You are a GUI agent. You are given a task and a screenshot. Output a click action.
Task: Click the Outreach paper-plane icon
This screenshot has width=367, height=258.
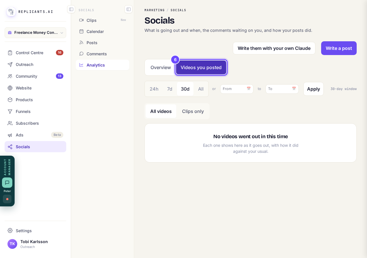[10, 64]
